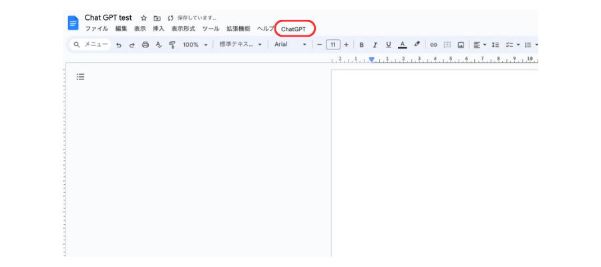Open the text color picker
601x267 pixels.
402,45
